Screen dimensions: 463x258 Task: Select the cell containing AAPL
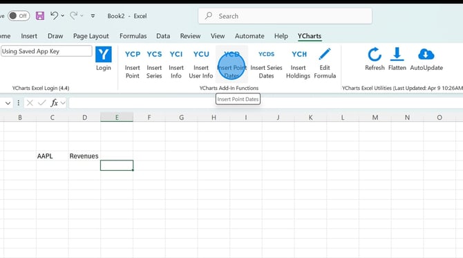tap(53, 156)
